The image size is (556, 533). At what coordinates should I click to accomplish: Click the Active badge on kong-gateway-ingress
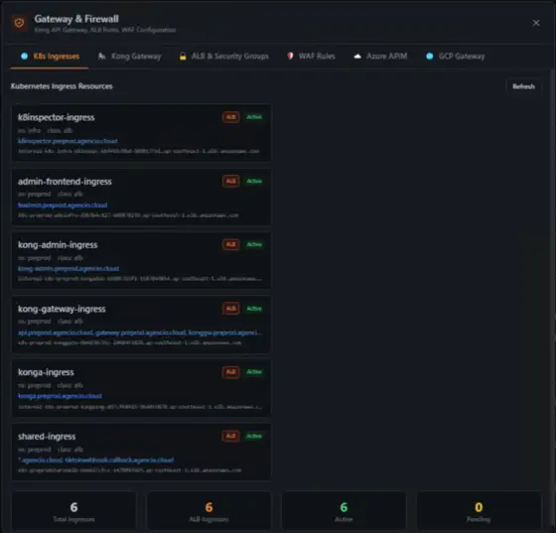[254, 309]
